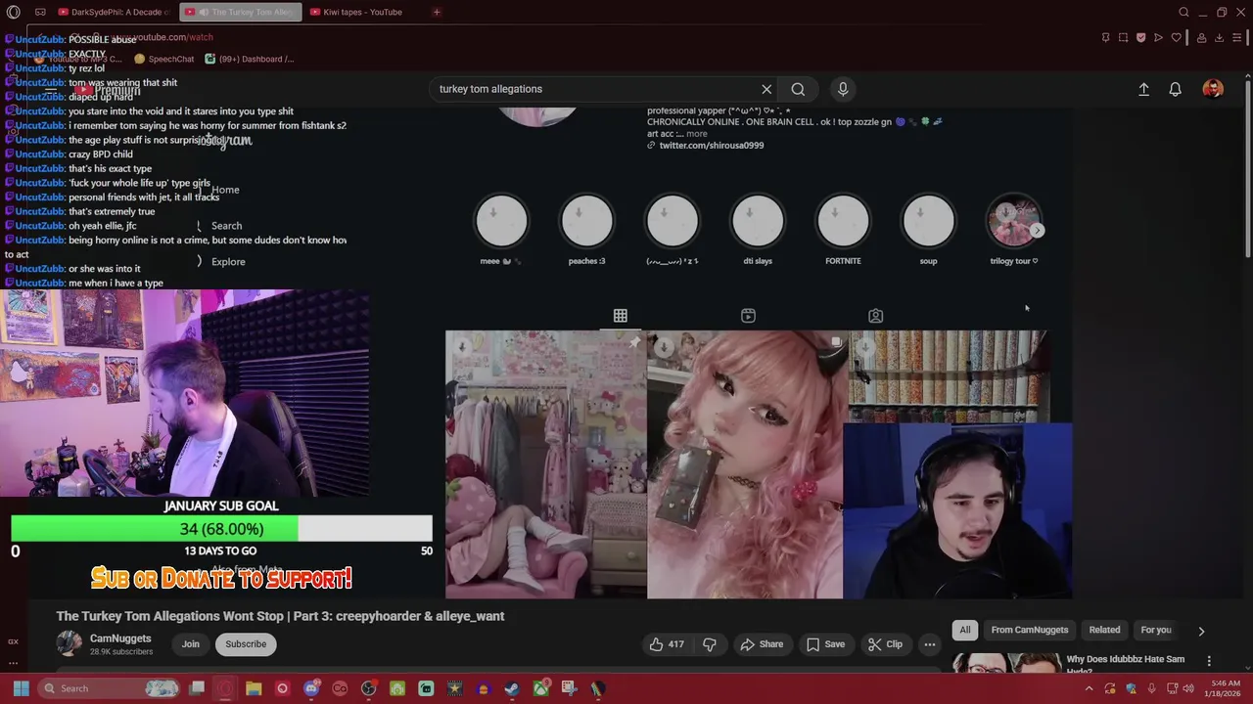The image size is (1253, 704).
Task: Open more actions three-dot menu
Action: point(930,644)
